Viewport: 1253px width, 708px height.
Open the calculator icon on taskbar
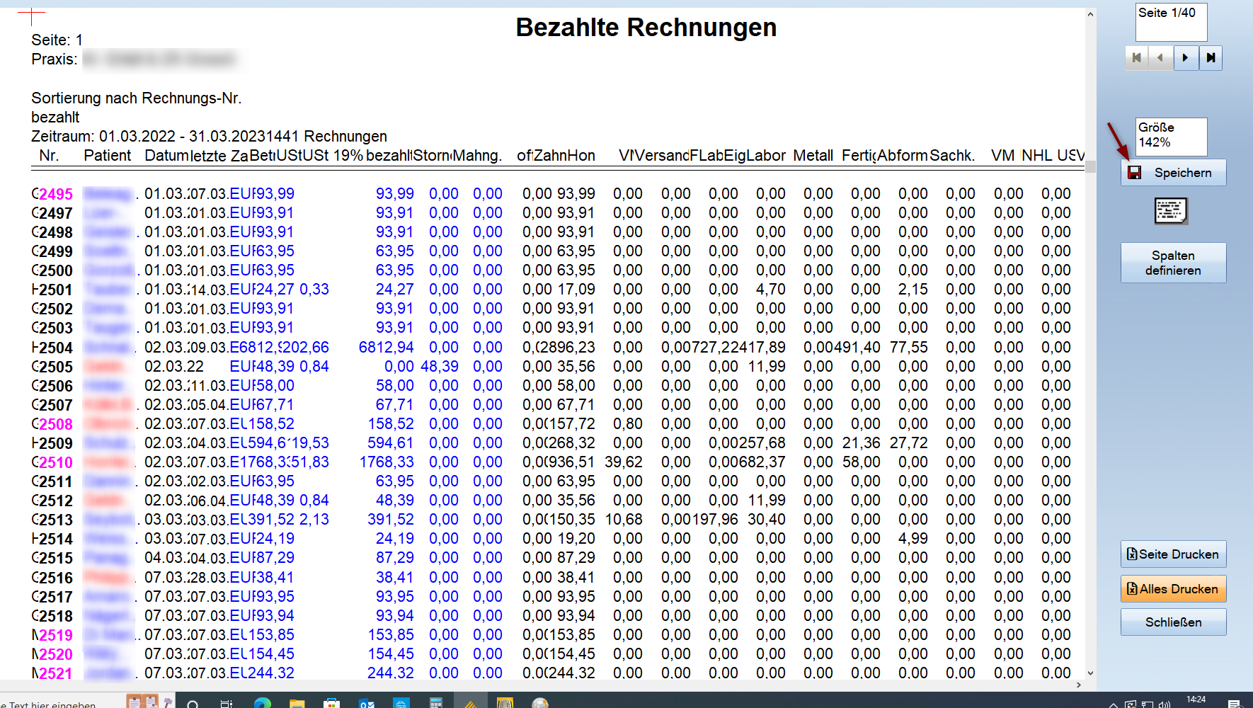[436, 702]
